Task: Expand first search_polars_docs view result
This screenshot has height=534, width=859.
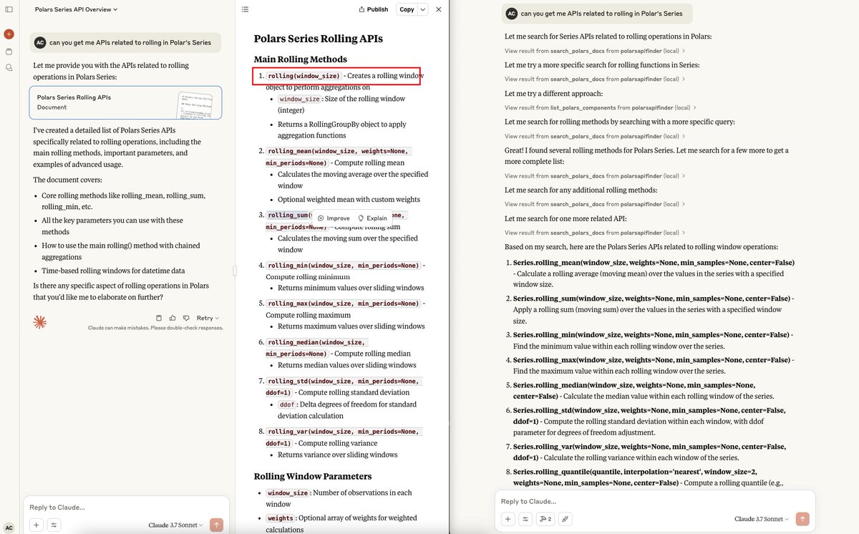Action: tap(595, 51)
